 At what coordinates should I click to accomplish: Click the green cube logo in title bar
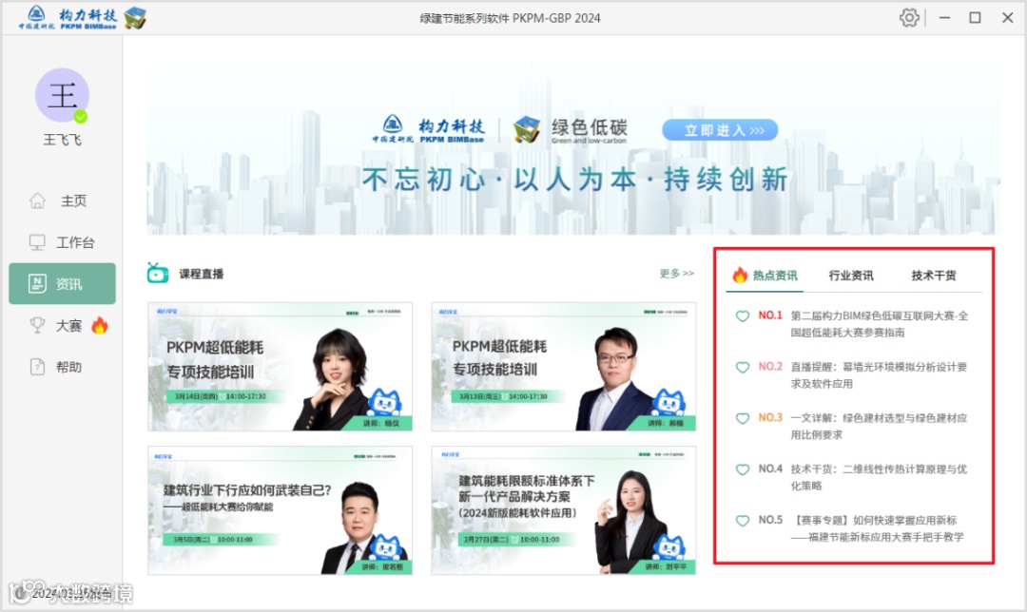click(135, 18)
